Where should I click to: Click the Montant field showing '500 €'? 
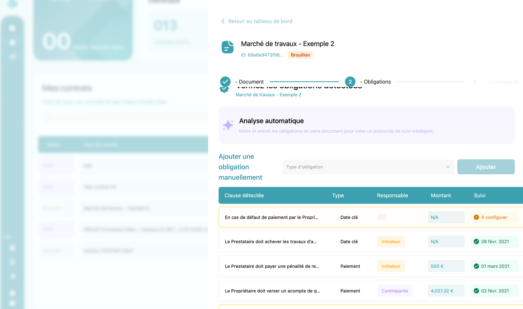coord(446,266)
